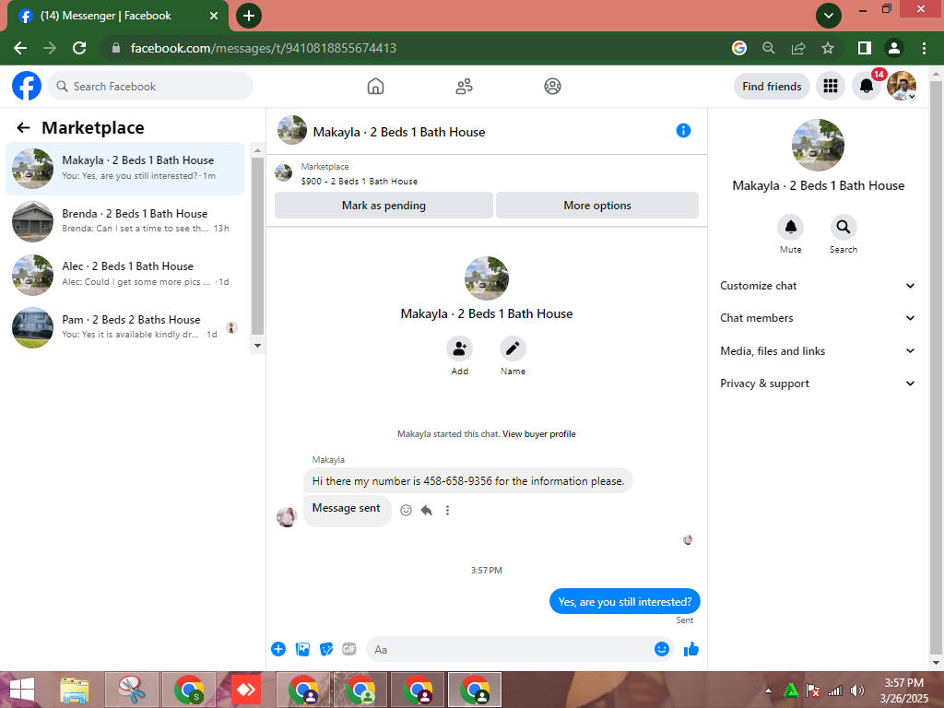Viewport: 944px width, 708px height.
Task: React to the Message sent bubble
Action: pyautogui.click(x=407, y=511)
